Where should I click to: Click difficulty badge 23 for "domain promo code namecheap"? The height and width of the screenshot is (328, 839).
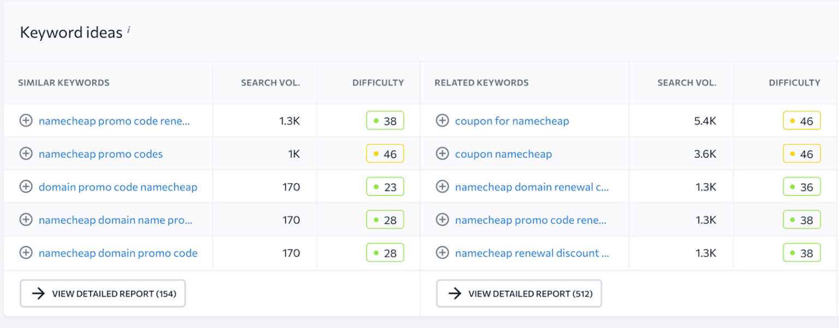(x=385, y=187)
